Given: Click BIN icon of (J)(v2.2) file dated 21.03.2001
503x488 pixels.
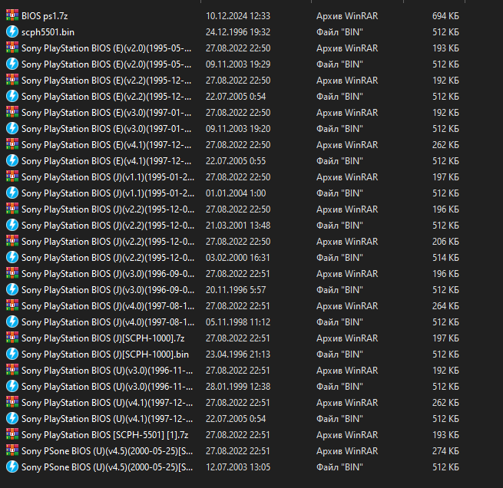Looking at the screenshot, I should (12, 225).
